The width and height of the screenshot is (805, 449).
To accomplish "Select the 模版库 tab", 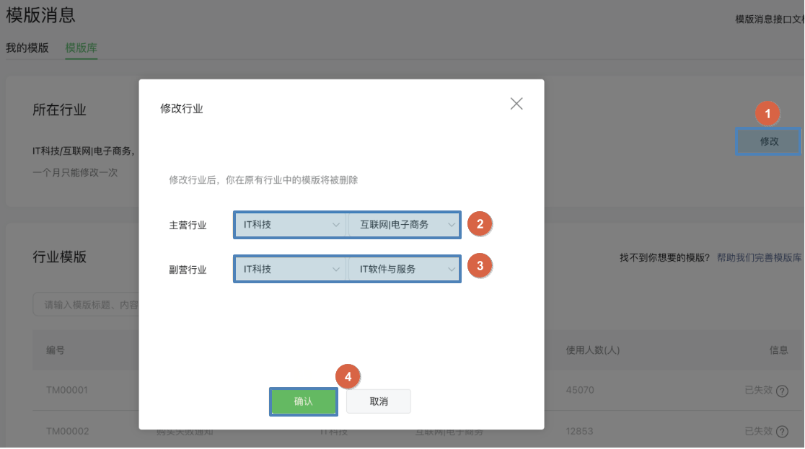I will [81, 48].
